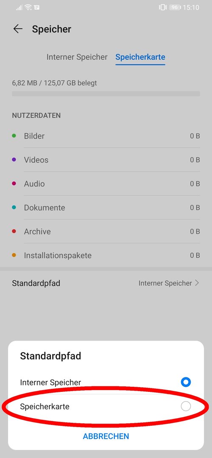212x458 pixels.
Task: Tap the battery indicator icon
Action: click(x=175, y=7)
